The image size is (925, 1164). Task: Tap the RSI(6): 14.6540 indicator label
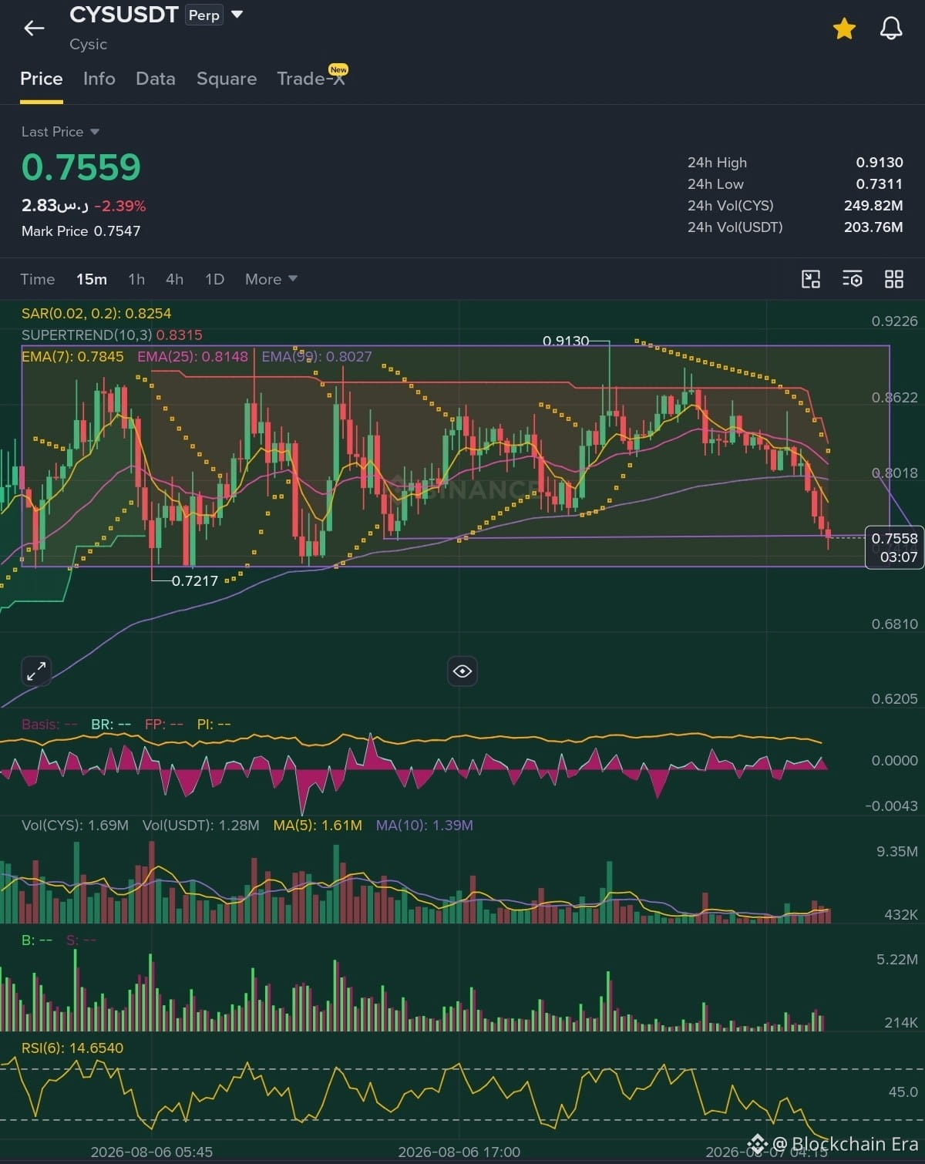point(72,1048)
